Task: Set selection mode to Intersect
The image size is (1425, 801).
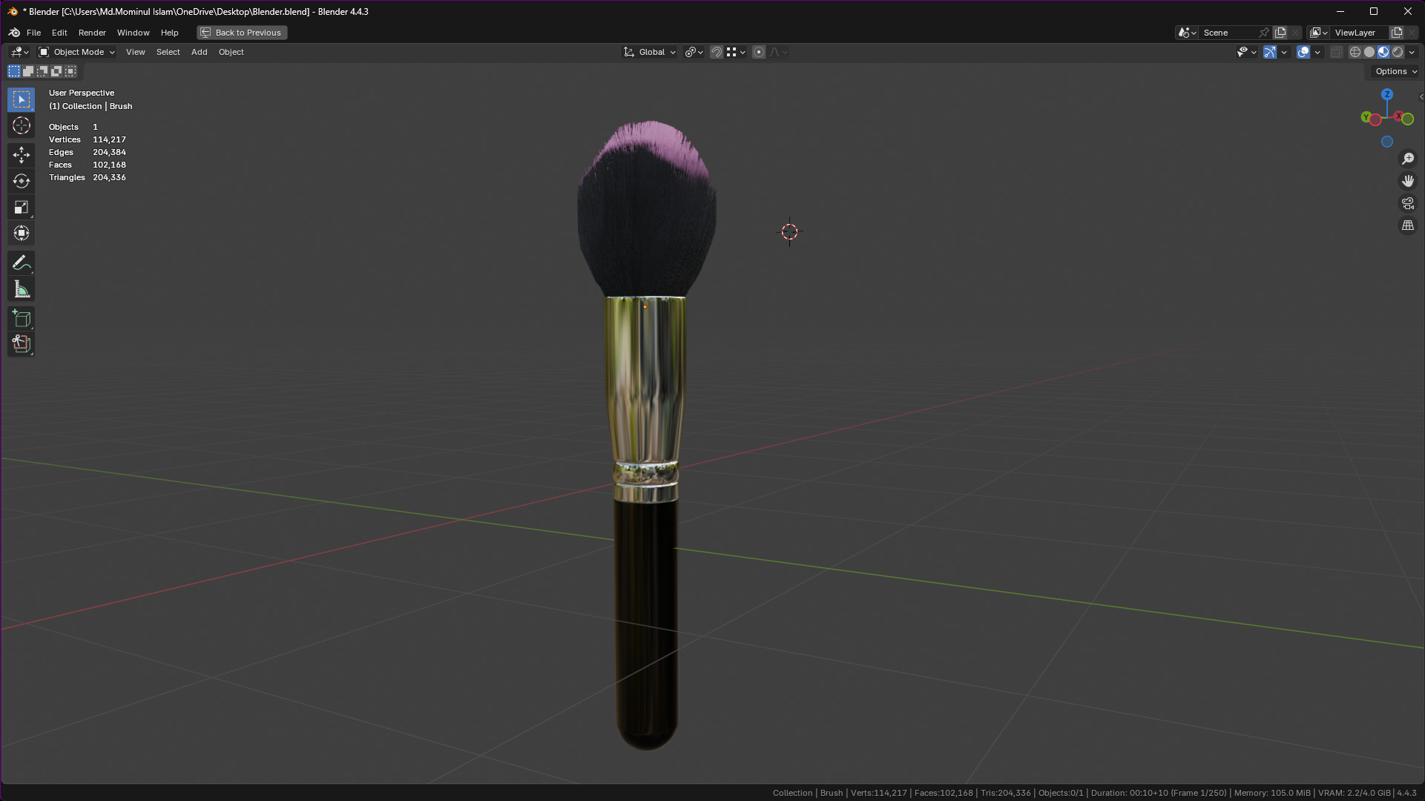Action: (70, 71)
